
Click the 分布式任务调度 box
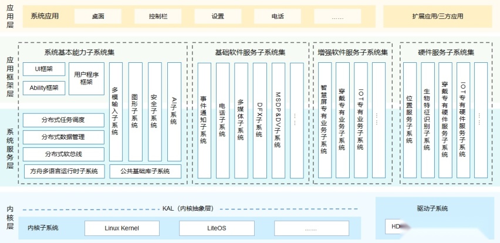tap(63, 120)
